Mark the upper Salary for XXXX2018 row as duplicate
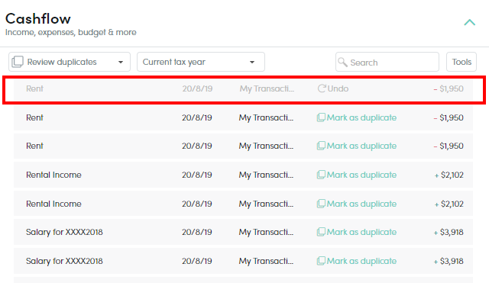The height and width of the screenshot is (283, 489). coord(357,232)
